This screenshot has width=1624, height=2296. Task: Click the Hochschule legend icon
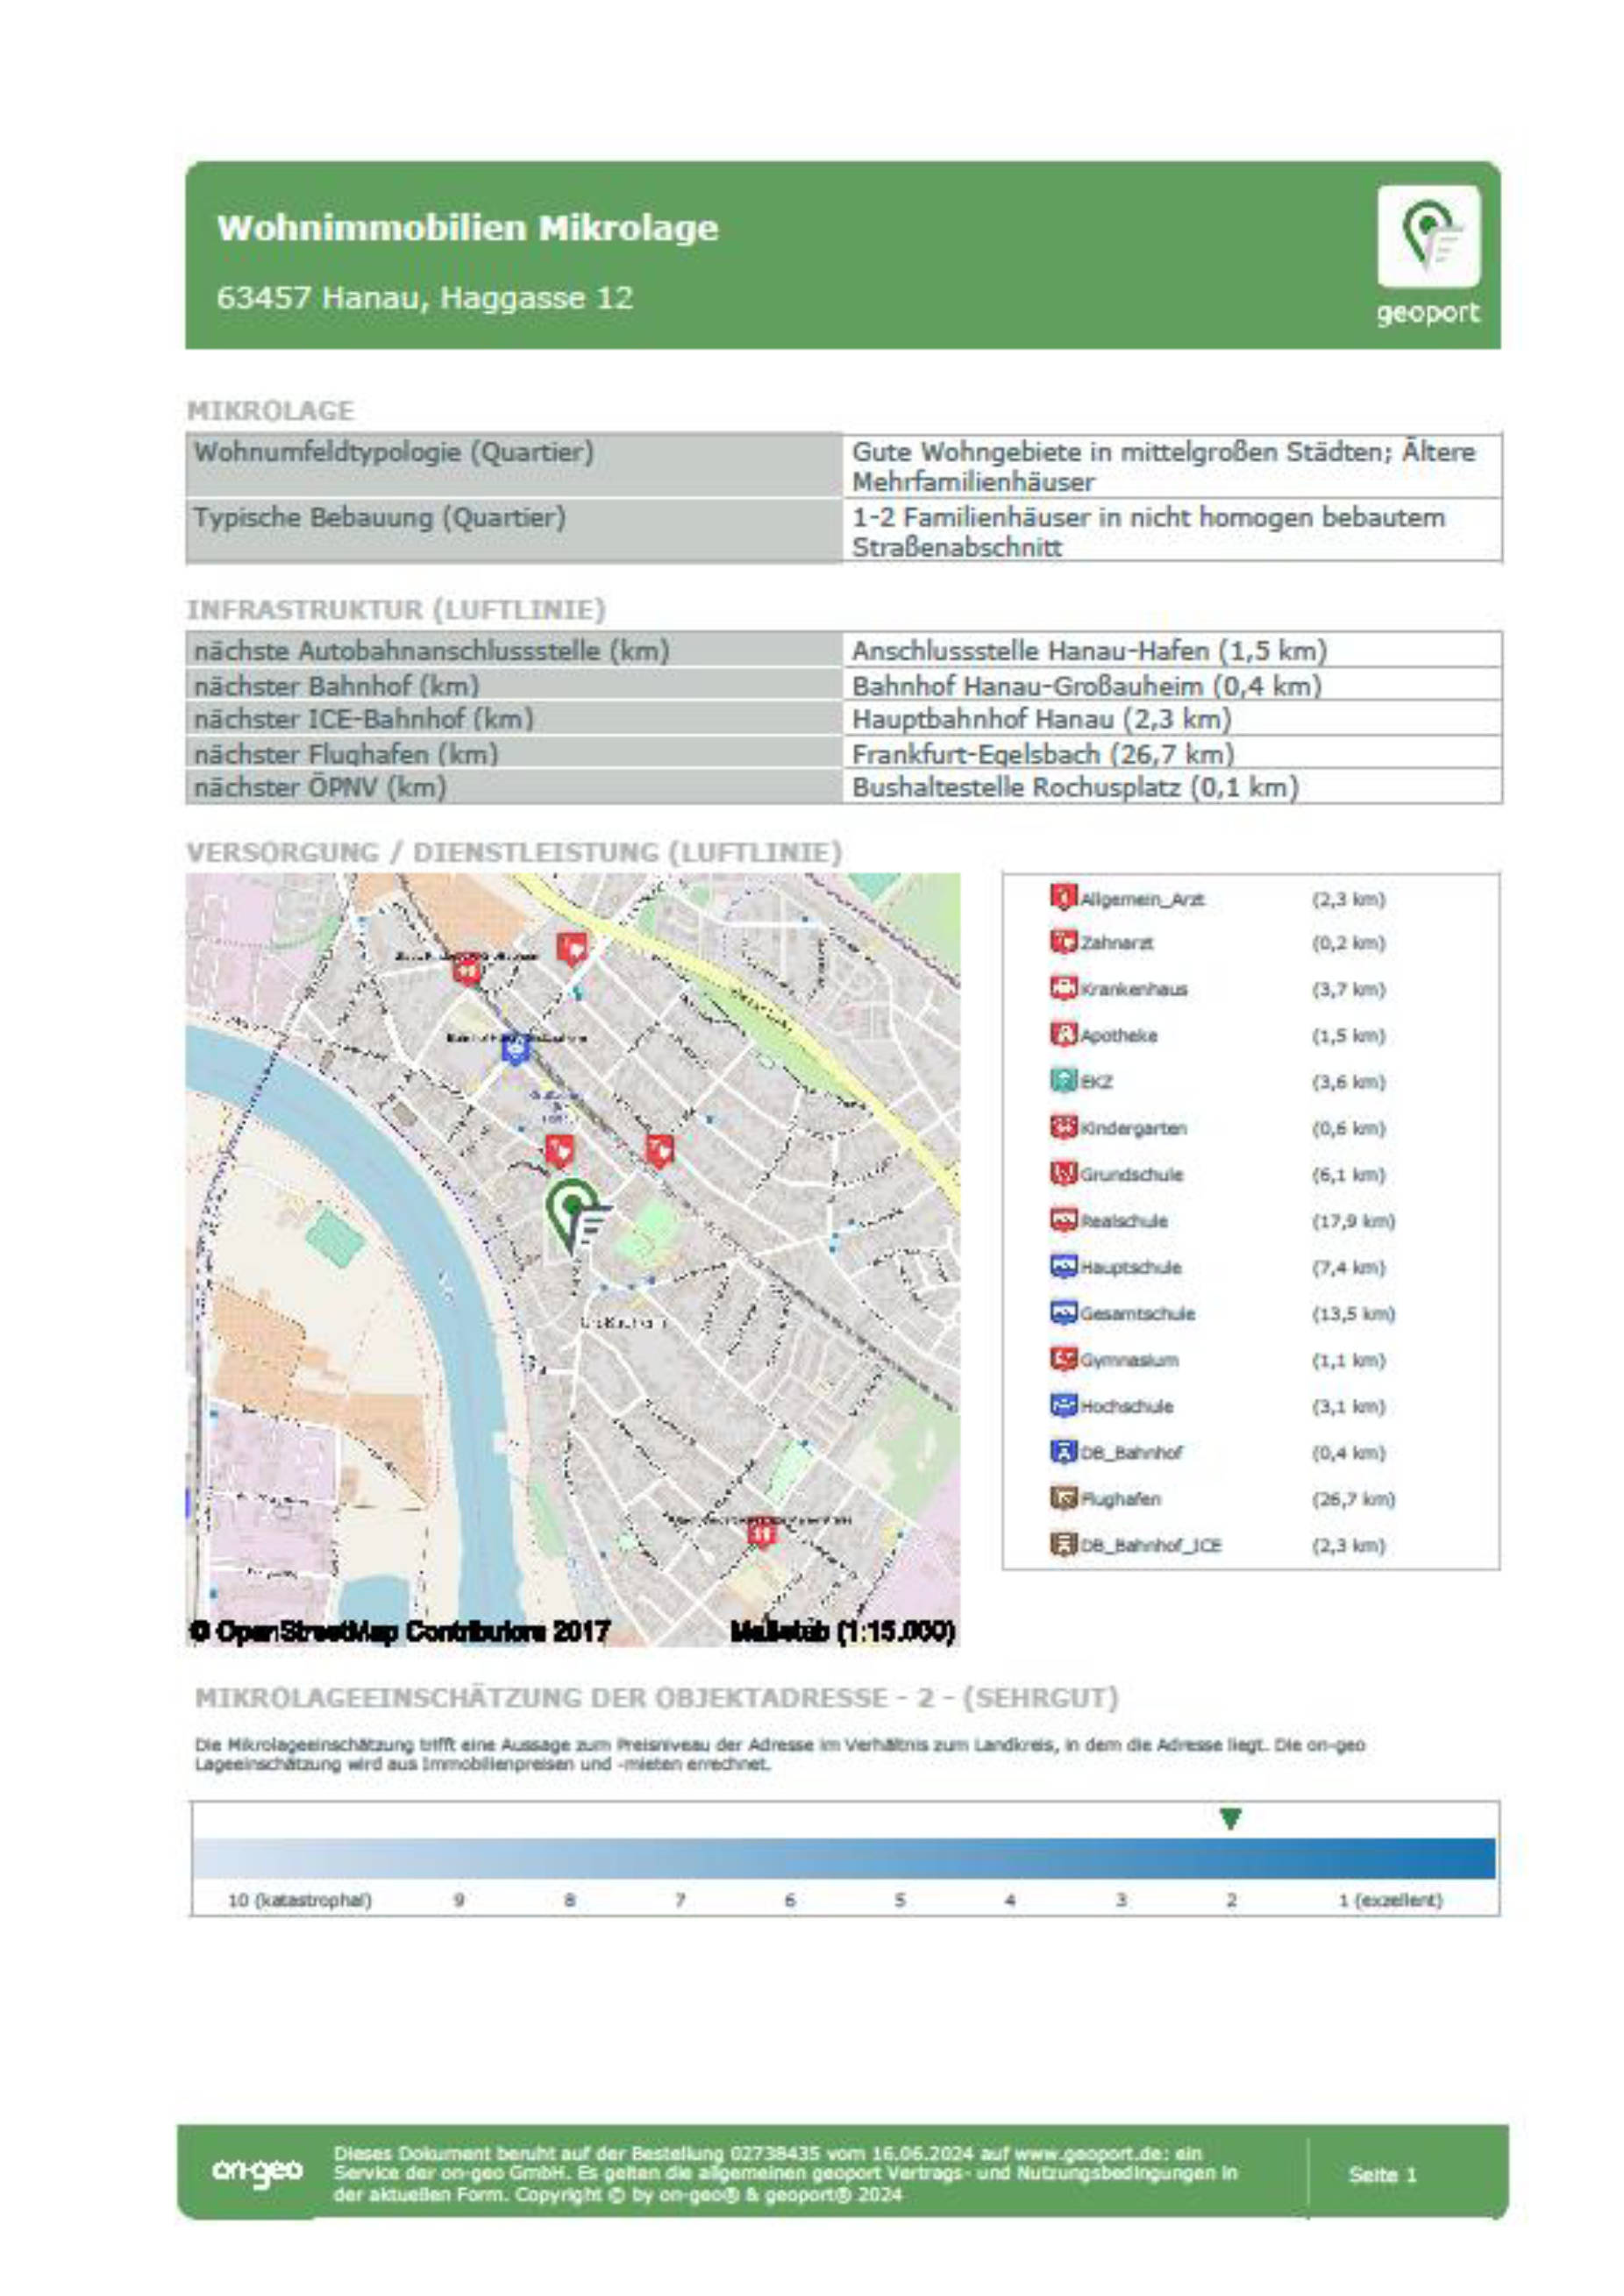click(x=1063, y=1405)
